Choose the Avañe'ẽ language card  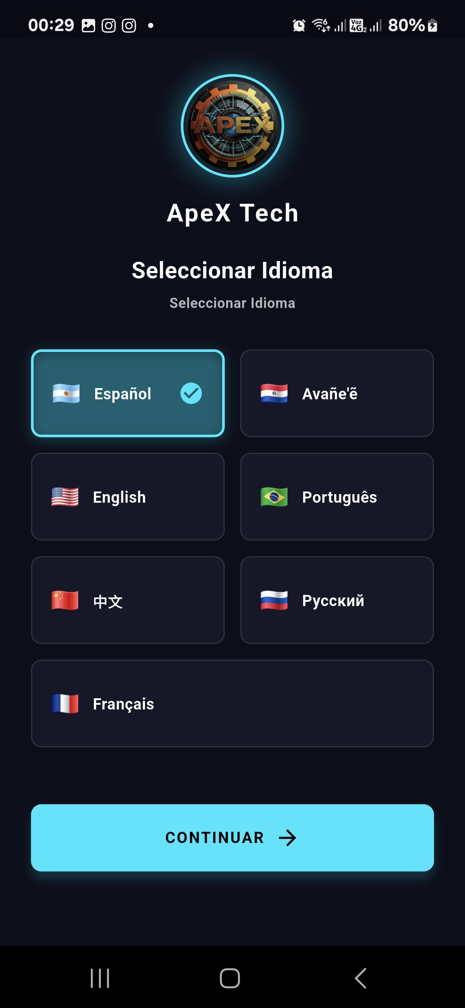(337, 393)
